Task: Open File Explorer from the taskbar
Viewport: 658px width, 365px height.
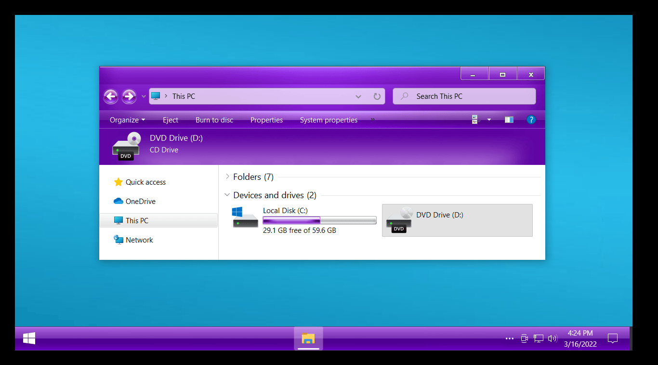Action: point(308,338)
